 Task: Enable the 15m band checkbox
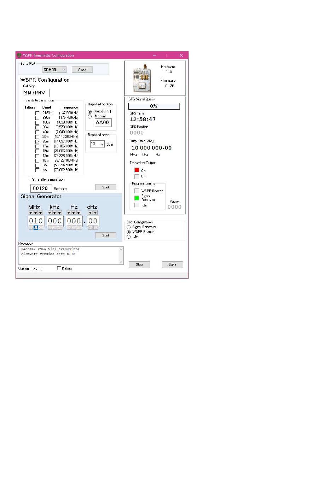pyautogui.click(x=37, y=151)
